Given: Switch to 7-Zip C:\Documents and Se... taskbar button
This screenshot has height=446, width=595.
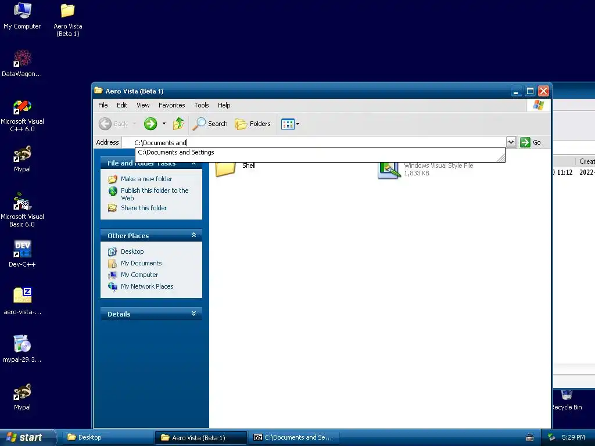Looking at the screenshot, I should pos(294,437).
